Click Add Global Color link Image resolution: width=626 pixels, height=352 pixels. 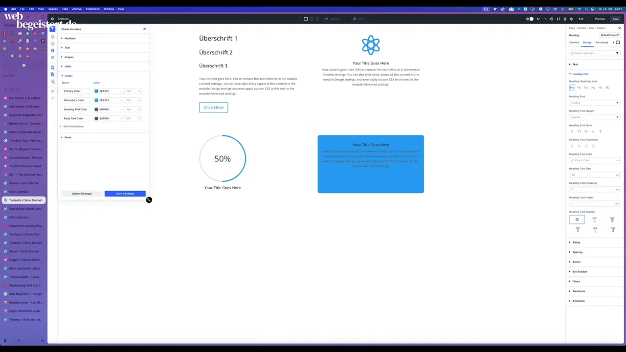coord(73,127)
